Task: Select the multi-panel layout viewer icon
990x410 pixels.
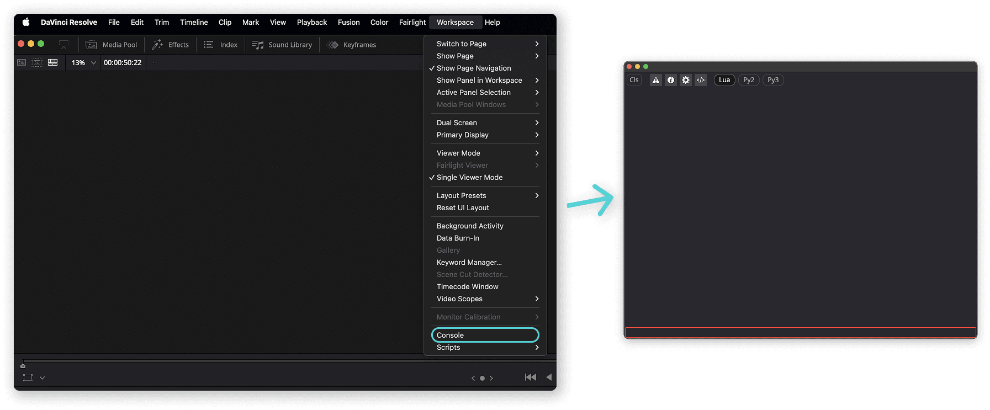Action: click(53, 62)
